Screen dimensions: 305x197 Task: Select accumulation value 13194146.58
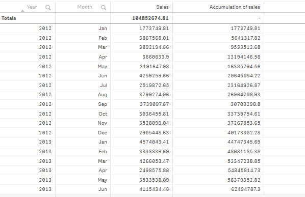(244, 57)
